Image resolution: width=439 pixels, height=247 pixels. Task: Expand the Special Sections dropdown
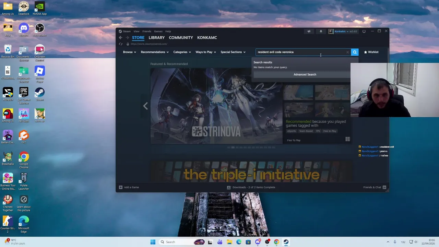233,52
